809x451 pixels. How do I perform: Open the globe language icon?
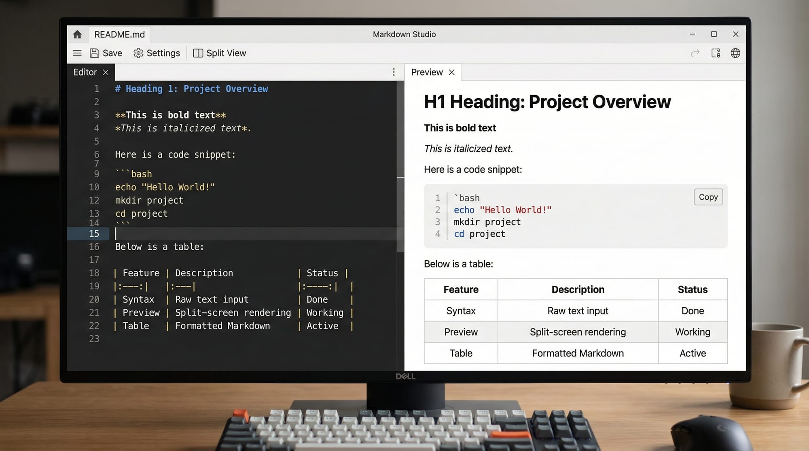pos(735,53)
